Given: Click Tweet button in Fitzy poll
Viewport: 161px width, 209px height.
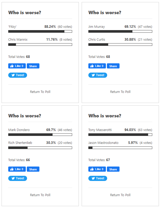Looking at the screenshot, I should [18, 75].
